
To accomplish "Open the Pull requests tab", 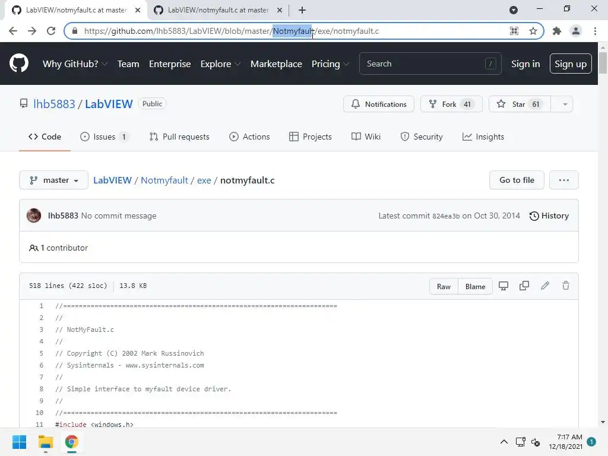I will pos(179,137).
